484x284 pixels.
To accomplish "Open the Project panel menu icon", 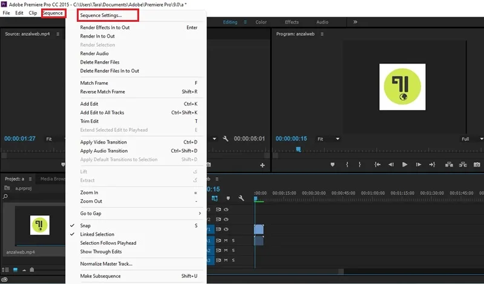I will pos(30,179).
